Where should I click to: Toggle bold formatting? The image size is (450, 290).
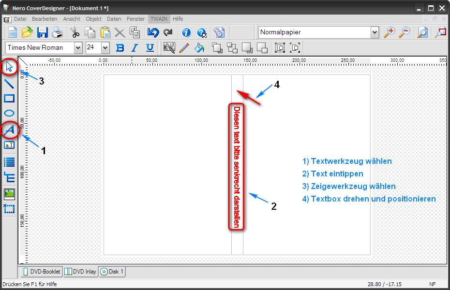(120, 48)
